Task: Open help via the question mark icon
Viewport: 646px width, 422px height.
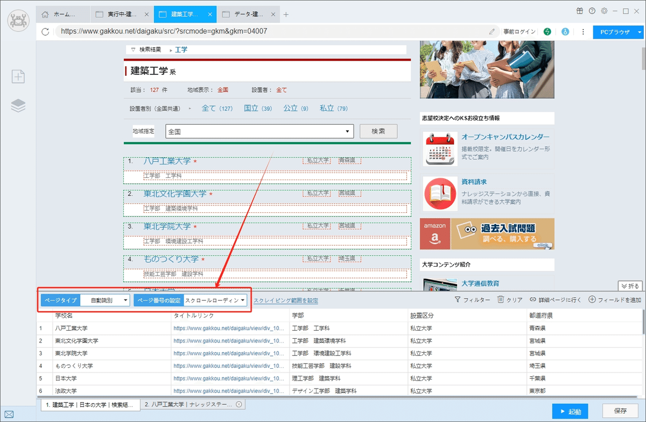Action: pyautogui.click(x=592, y=11)
